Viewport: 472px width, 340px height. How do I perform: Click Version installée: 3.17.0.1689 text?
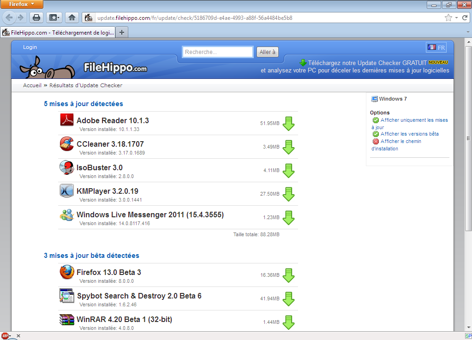(112, 153)
